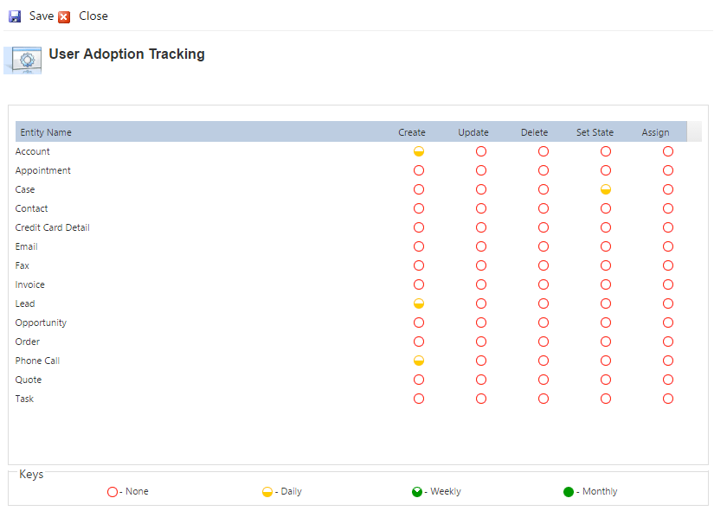This screenshot has width=714, height=511.
Task: Select the Update toggle for Appointment
Action: (x=480, y=170)
